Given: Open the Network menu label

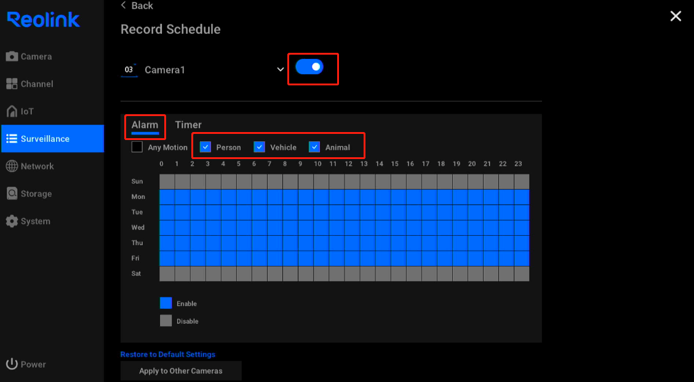Looking at the screenshot, I should 37,166.
